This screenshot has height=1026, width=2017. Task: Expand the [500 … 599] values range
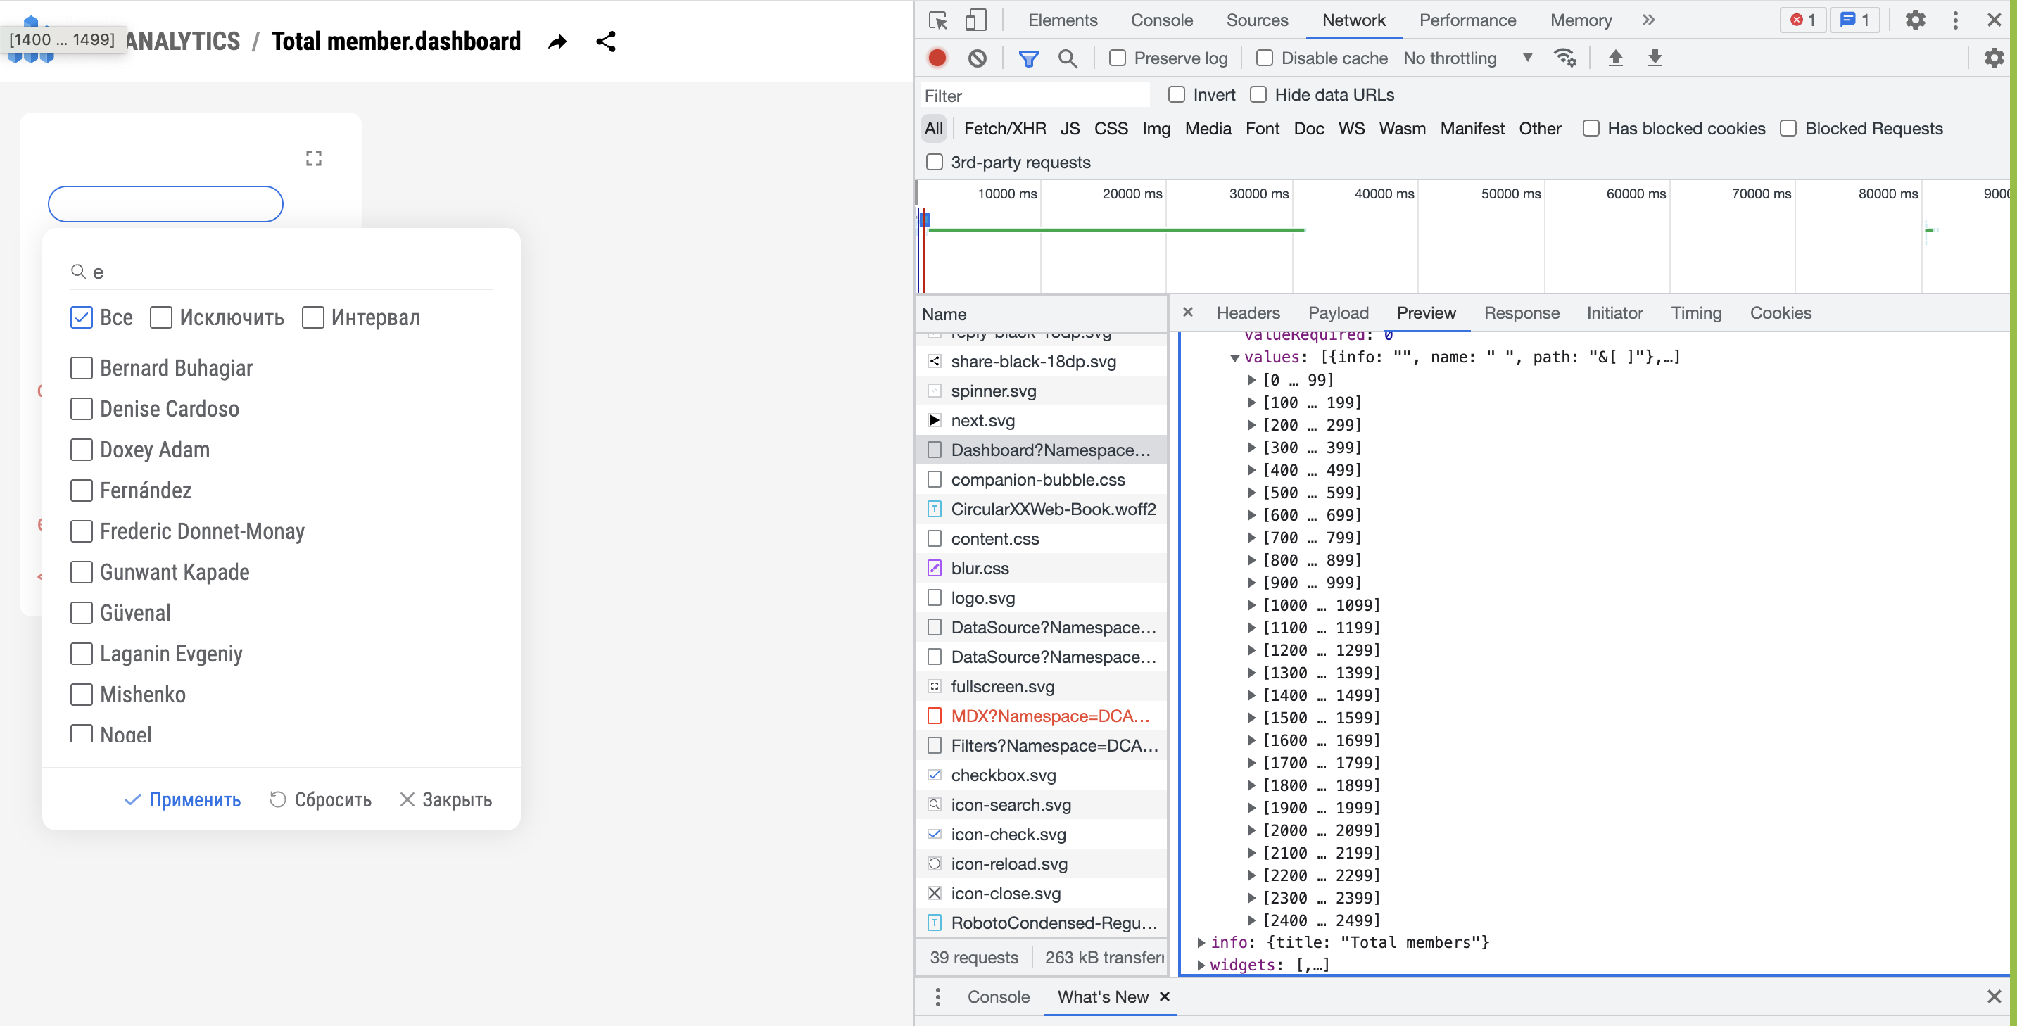click(1251, 493)
